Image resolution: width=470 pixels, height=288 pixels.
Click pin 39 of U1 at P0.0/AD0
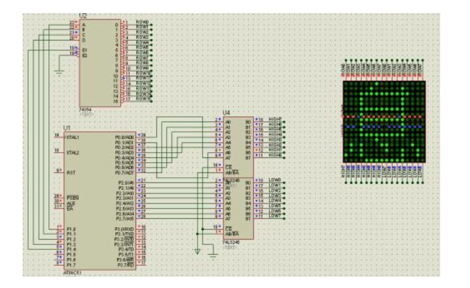142,135
